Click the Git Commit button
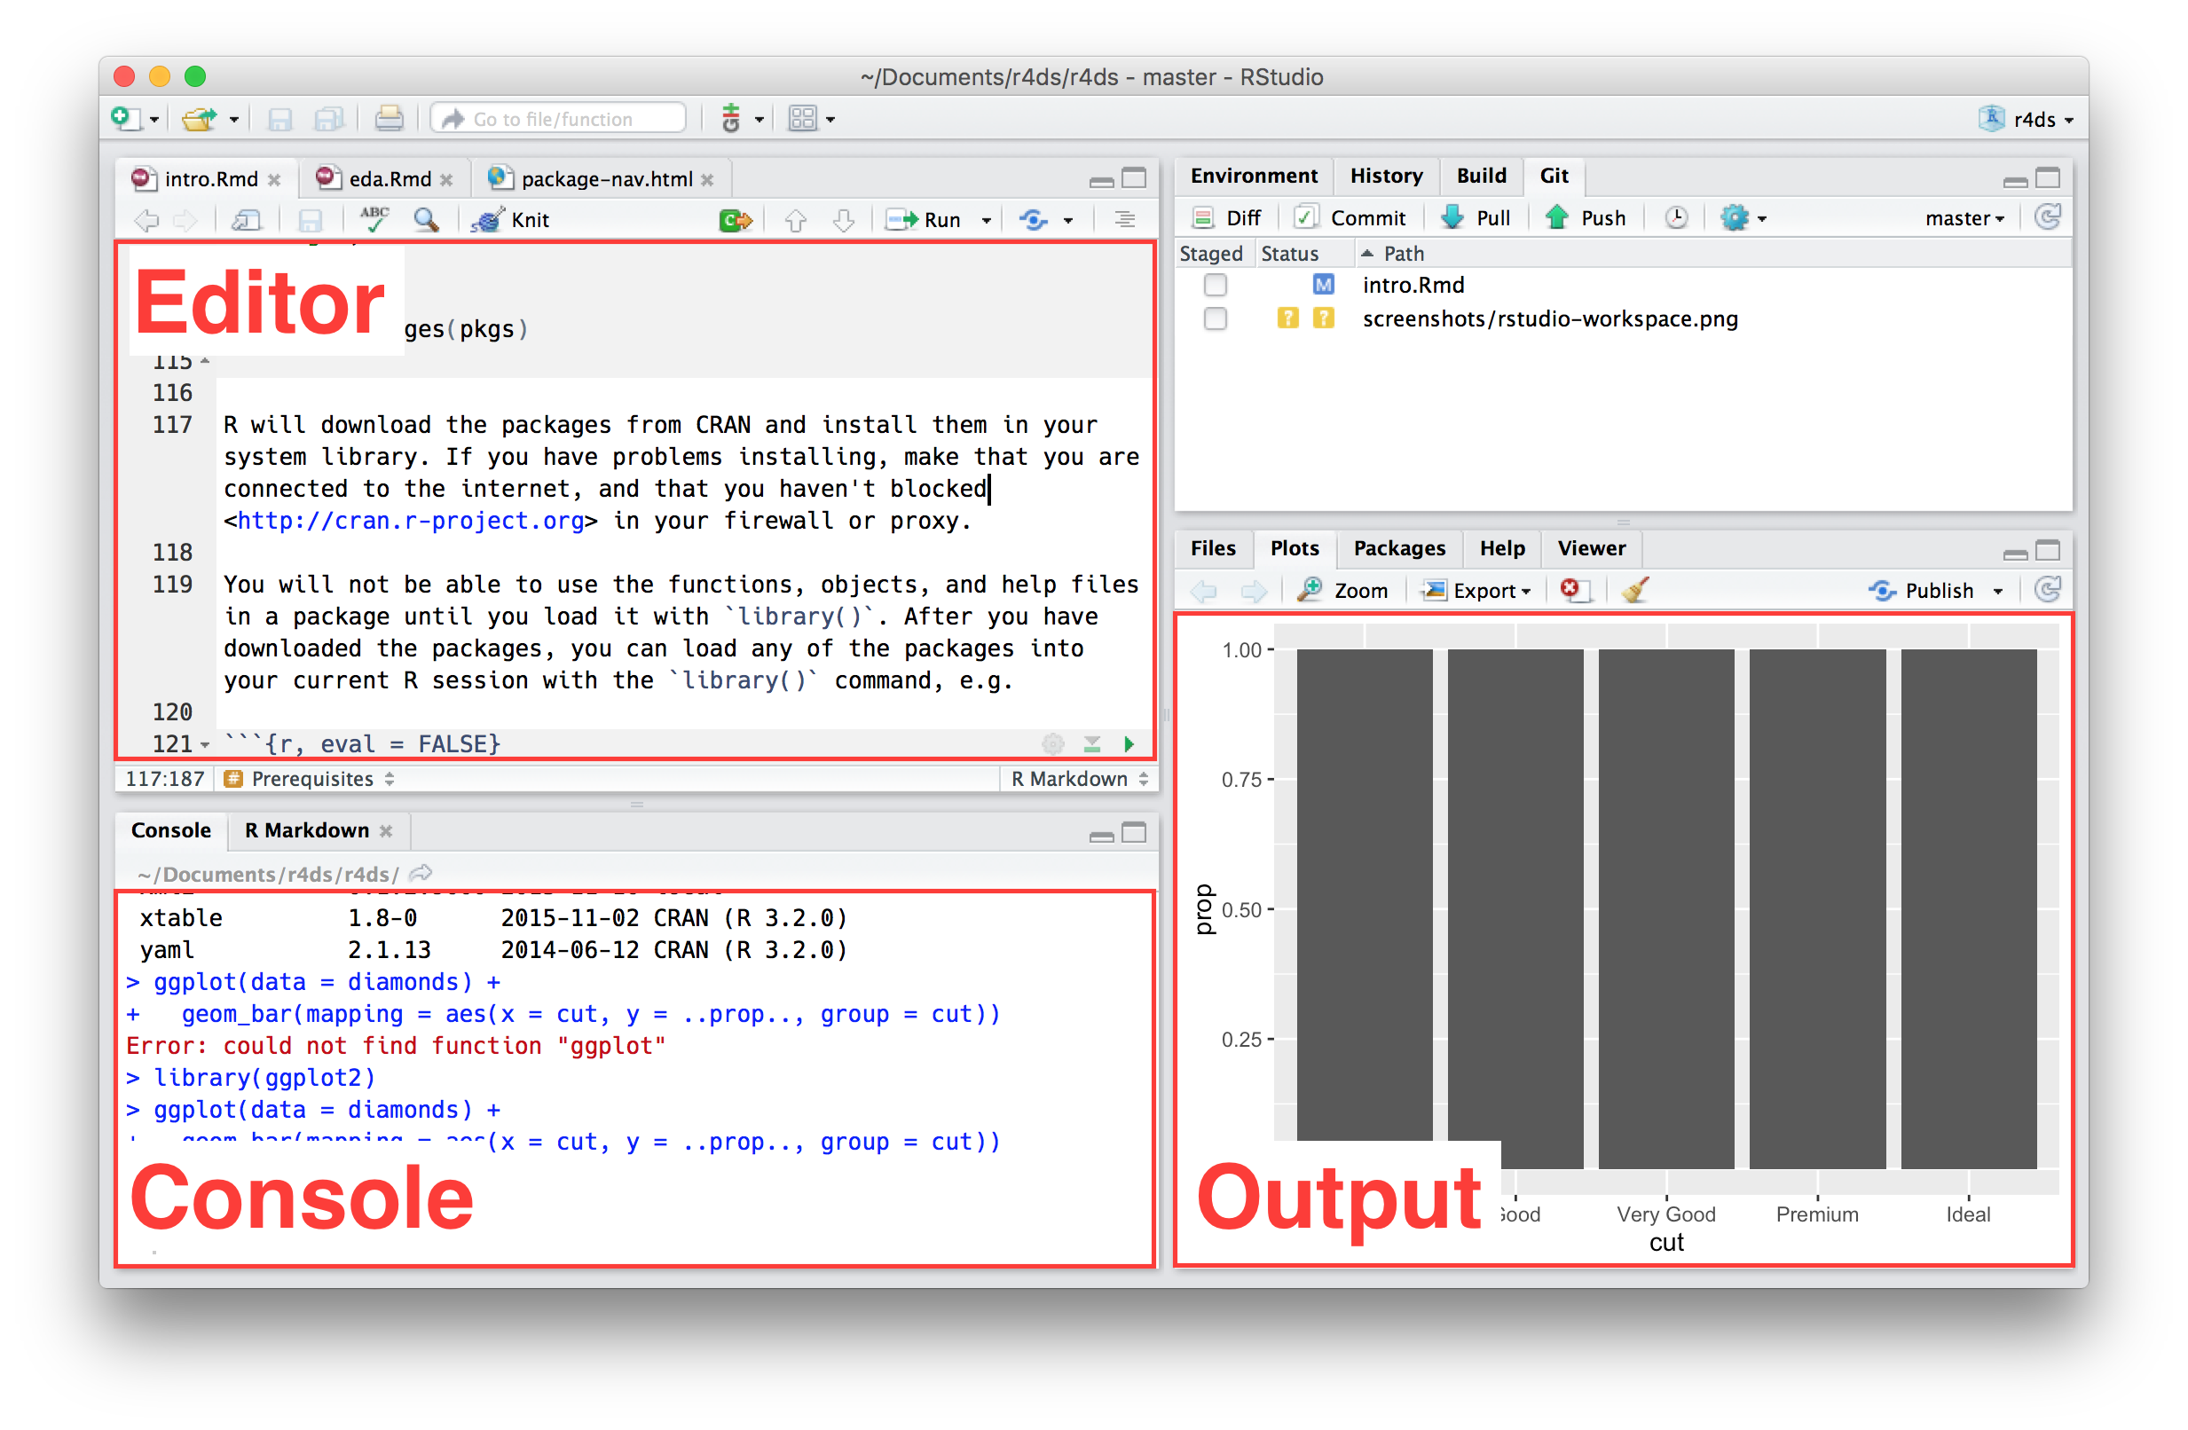Image resolution: width=2188 pixels, height=1430 pixels. coord(1350,218)
